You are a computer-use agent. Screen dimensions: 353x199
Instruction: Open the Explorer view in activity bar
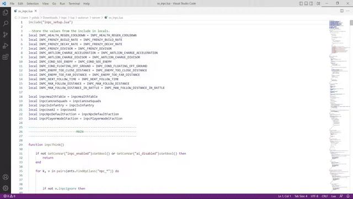click(6, 12)
